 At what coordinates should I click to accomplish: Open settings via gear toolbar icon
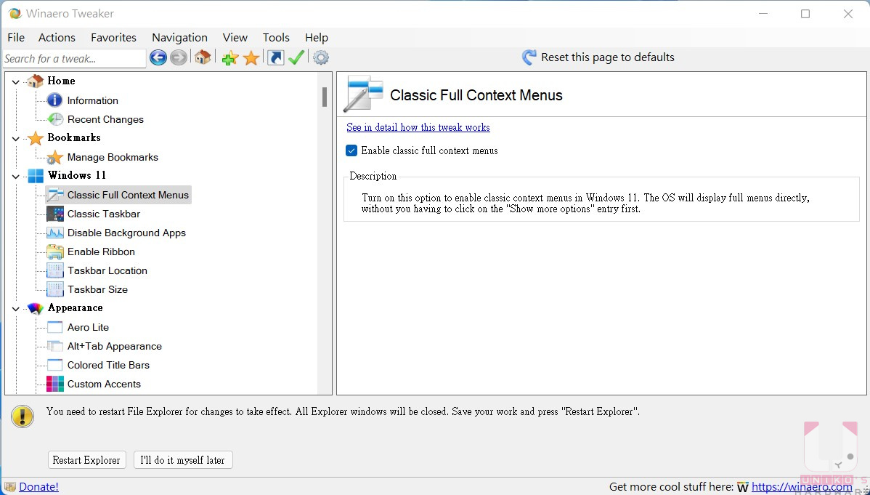321,57
